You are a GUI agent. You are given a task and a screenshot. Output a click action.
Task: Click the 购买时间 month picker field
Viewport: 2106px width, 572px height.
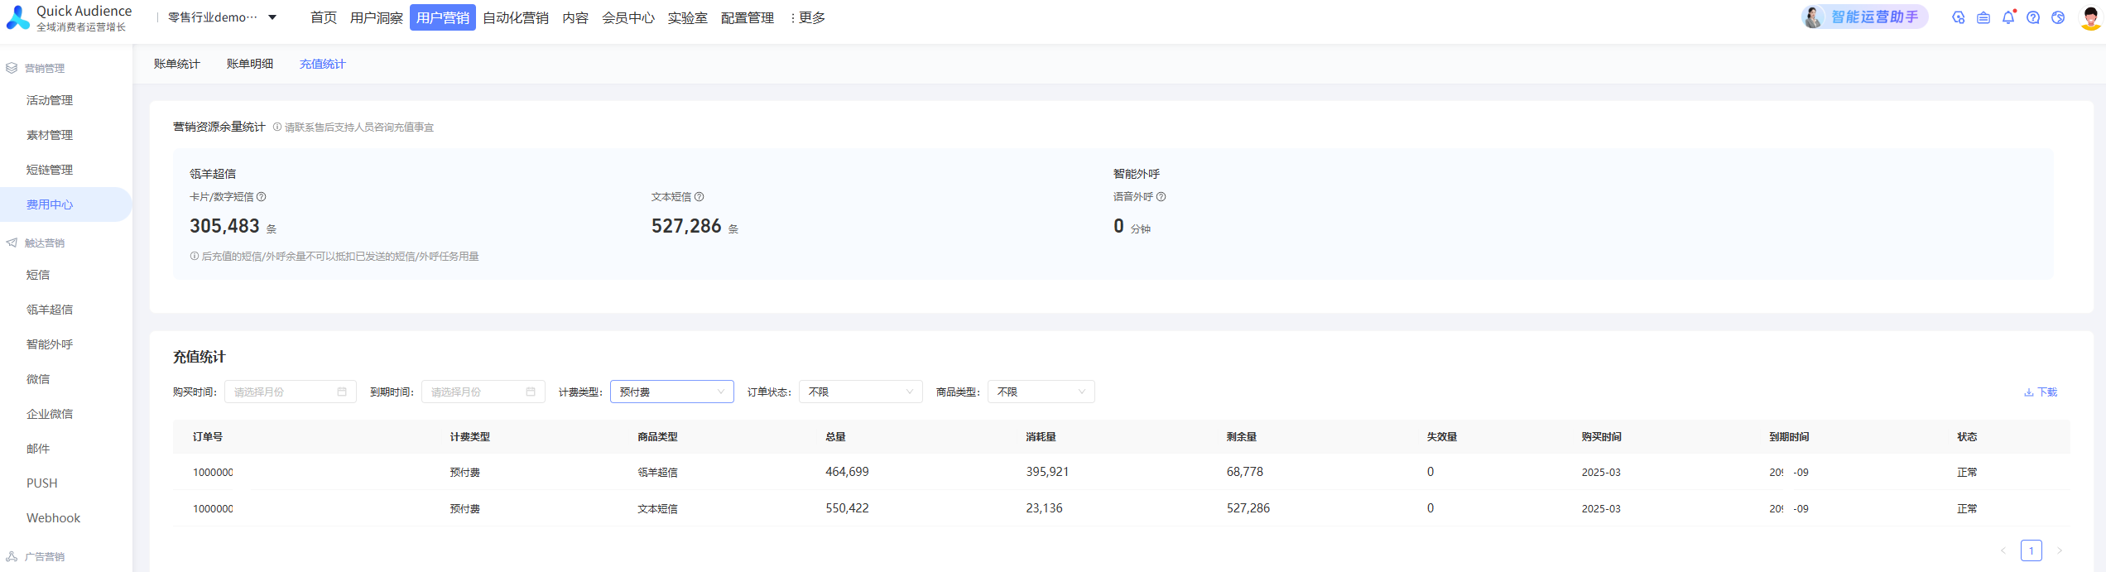point(291,392)
